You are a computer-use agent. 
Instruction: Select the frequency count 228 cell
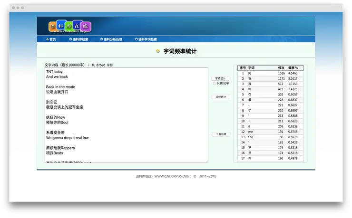pos(281,100)
